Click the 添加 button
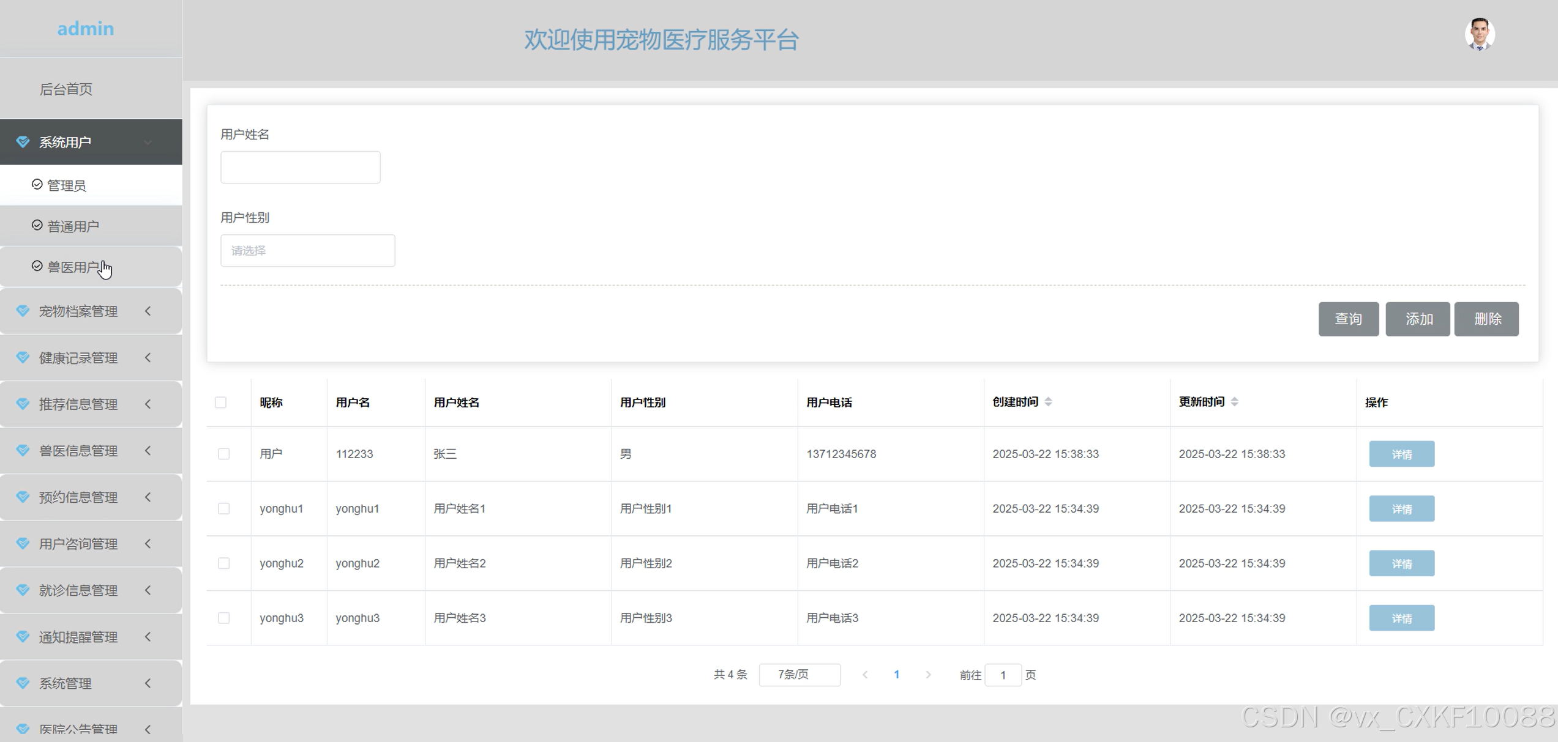 [1417, 319]
